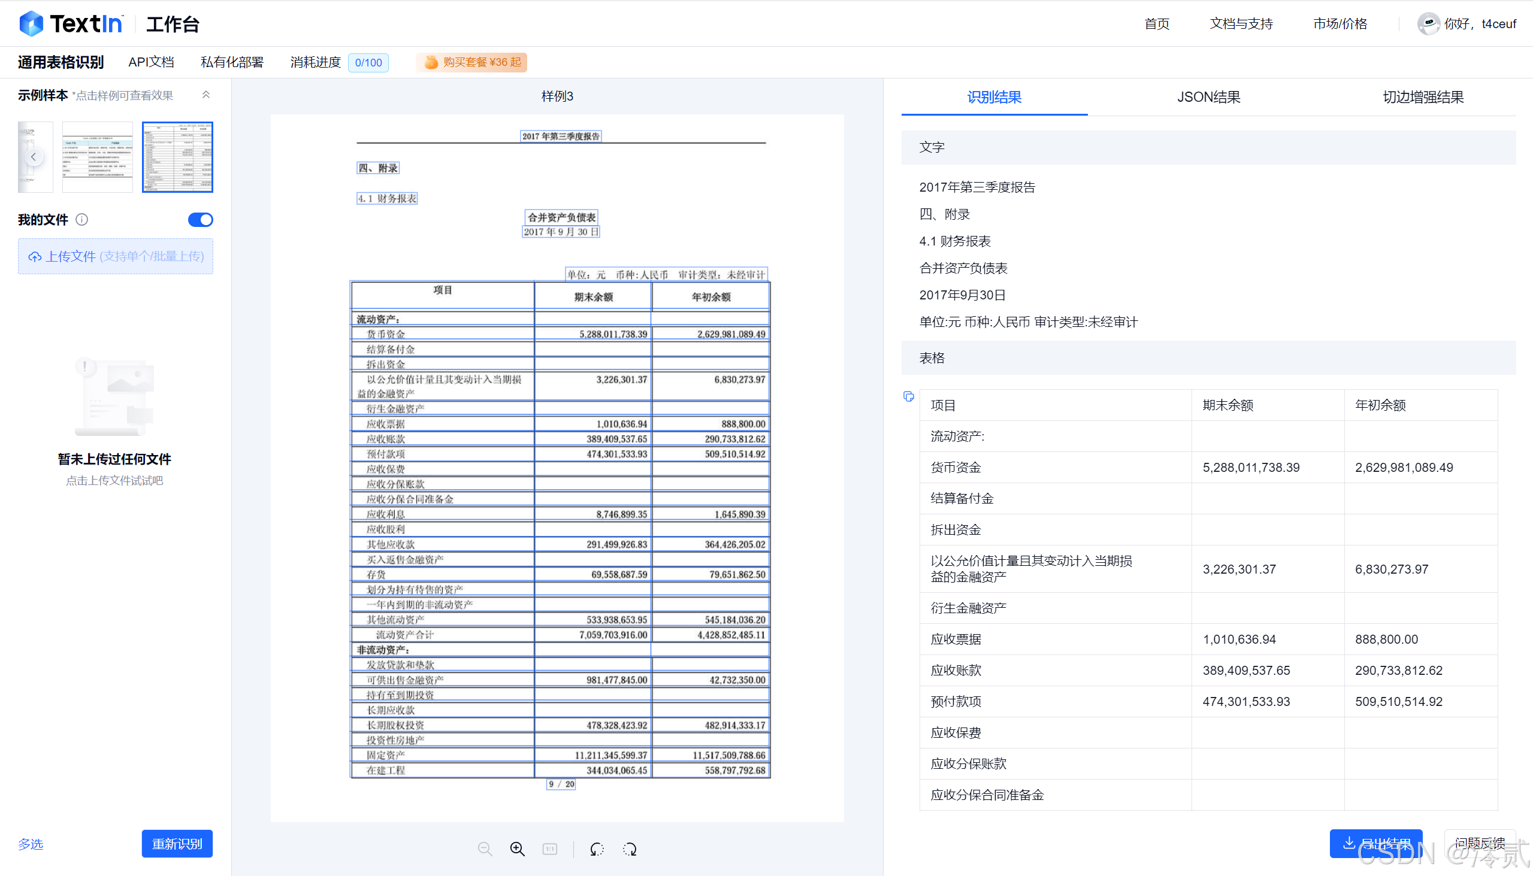Open the info tooltip beside 我的文件
Screen dimensions: 1533x879
pyautogui.click(x=82, y=220)
